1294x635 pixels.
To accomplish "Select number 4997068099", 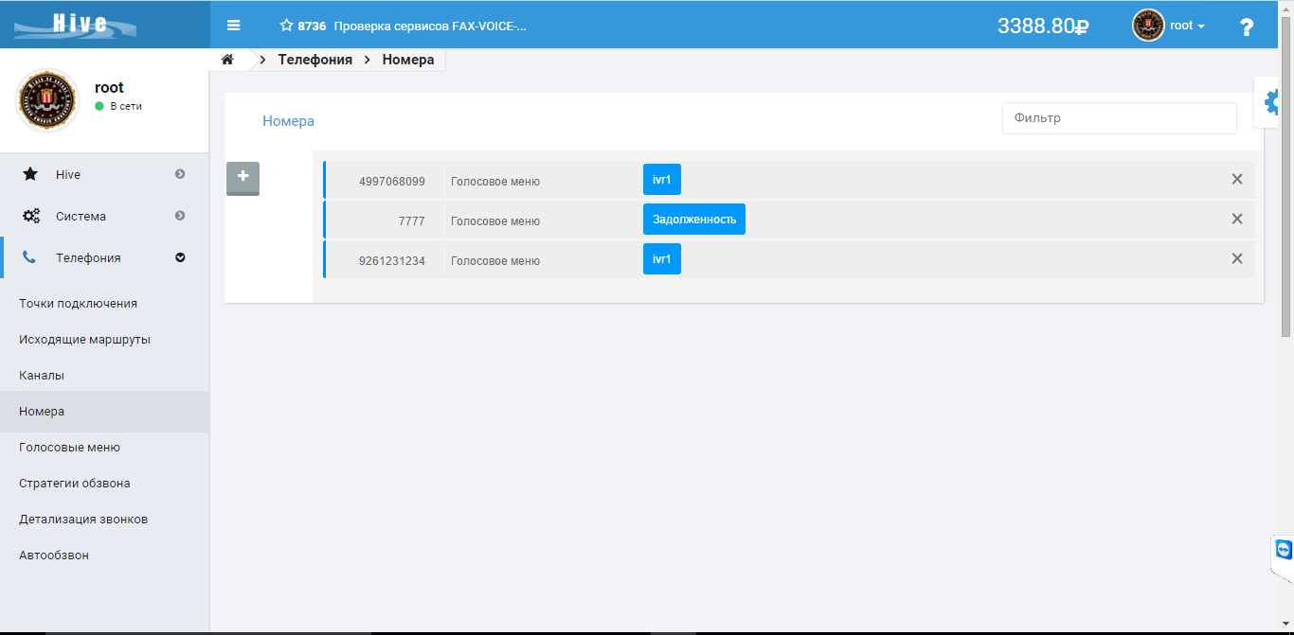I will pos(391,182).
